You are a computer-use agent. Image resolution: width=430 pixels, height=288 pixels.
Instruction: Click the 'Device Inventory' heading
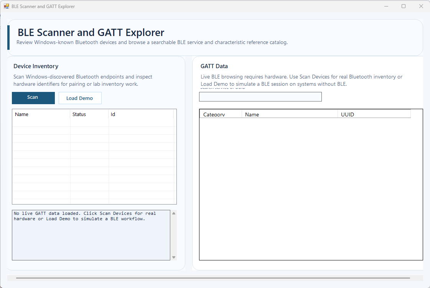[36, 66]
